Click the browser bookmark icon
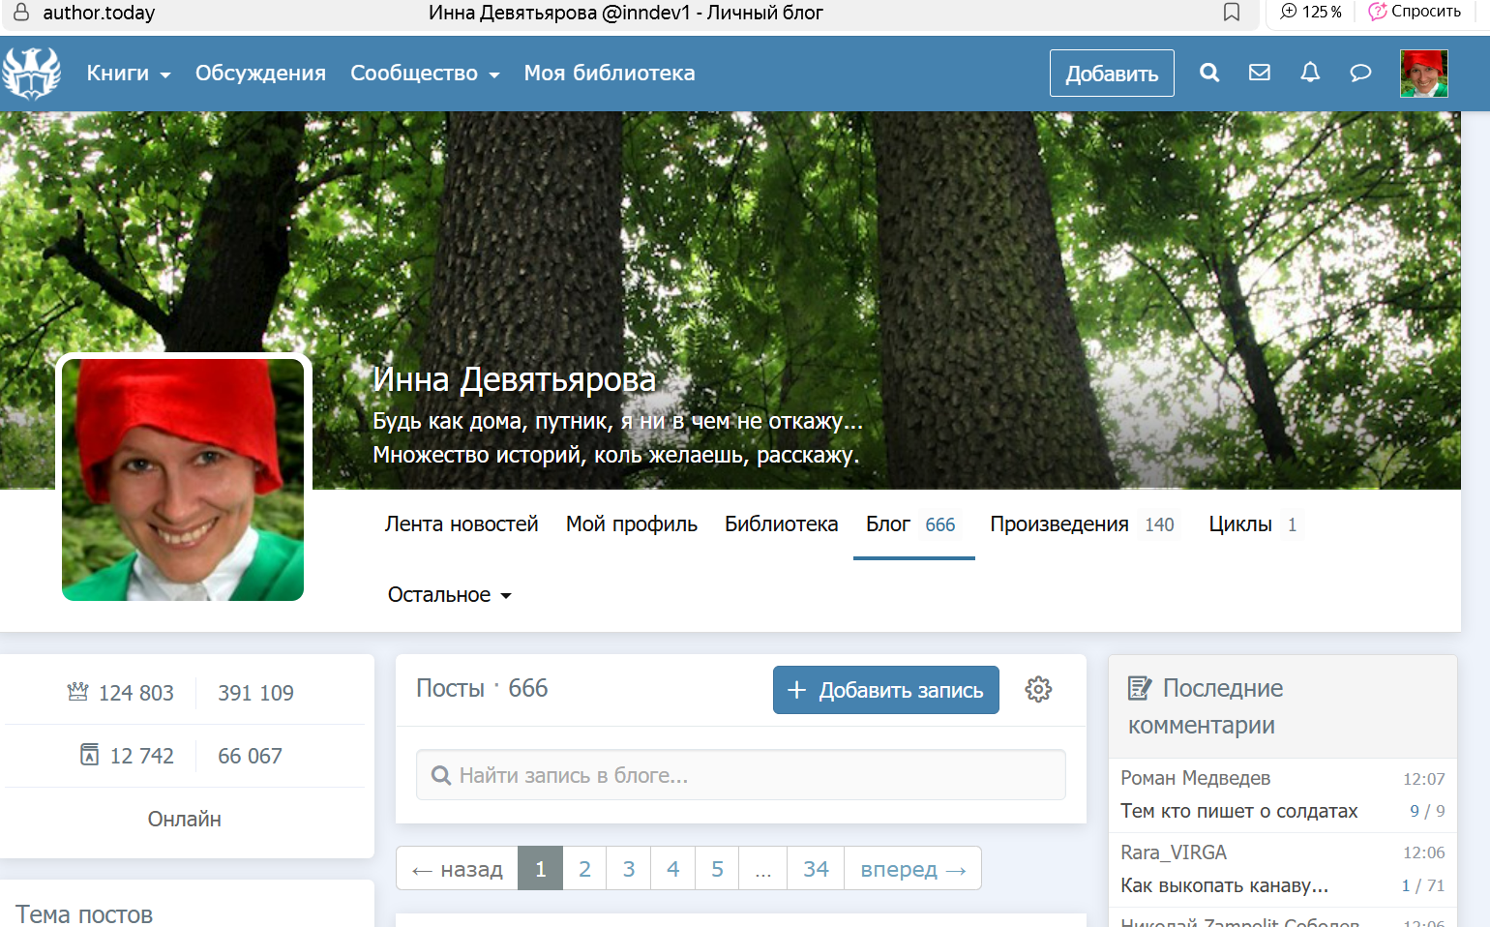 (1232, 13)
